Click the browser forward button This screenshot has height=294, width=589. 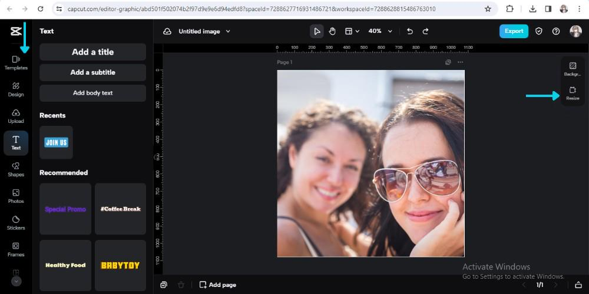pyautogui.click(x=25, y=9)
